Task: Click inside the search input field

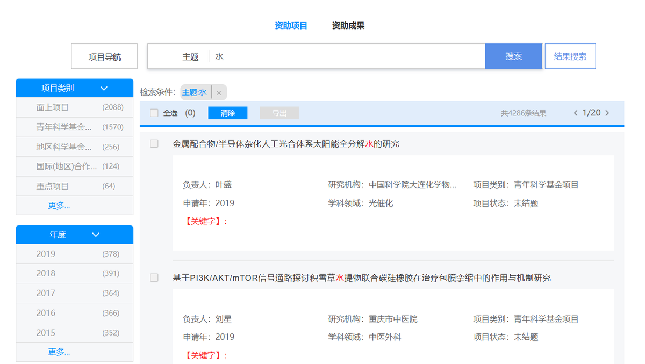Action: (322, 56)
